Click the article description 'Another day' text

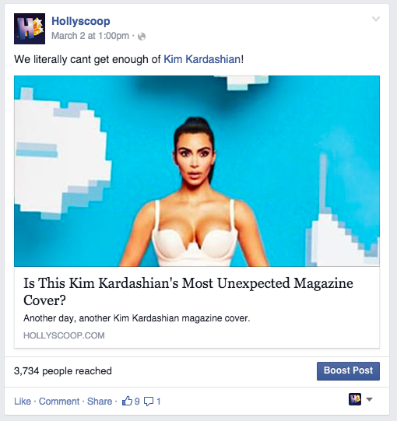tap(137, 318)
